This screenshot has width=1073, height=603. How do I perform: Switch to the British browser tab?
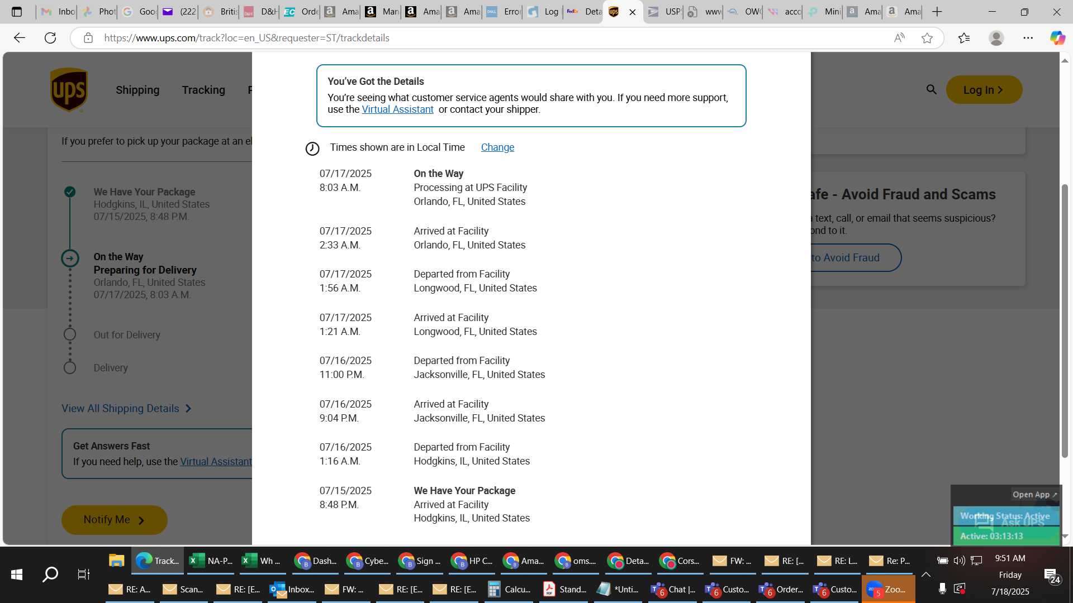pos(220,12)
